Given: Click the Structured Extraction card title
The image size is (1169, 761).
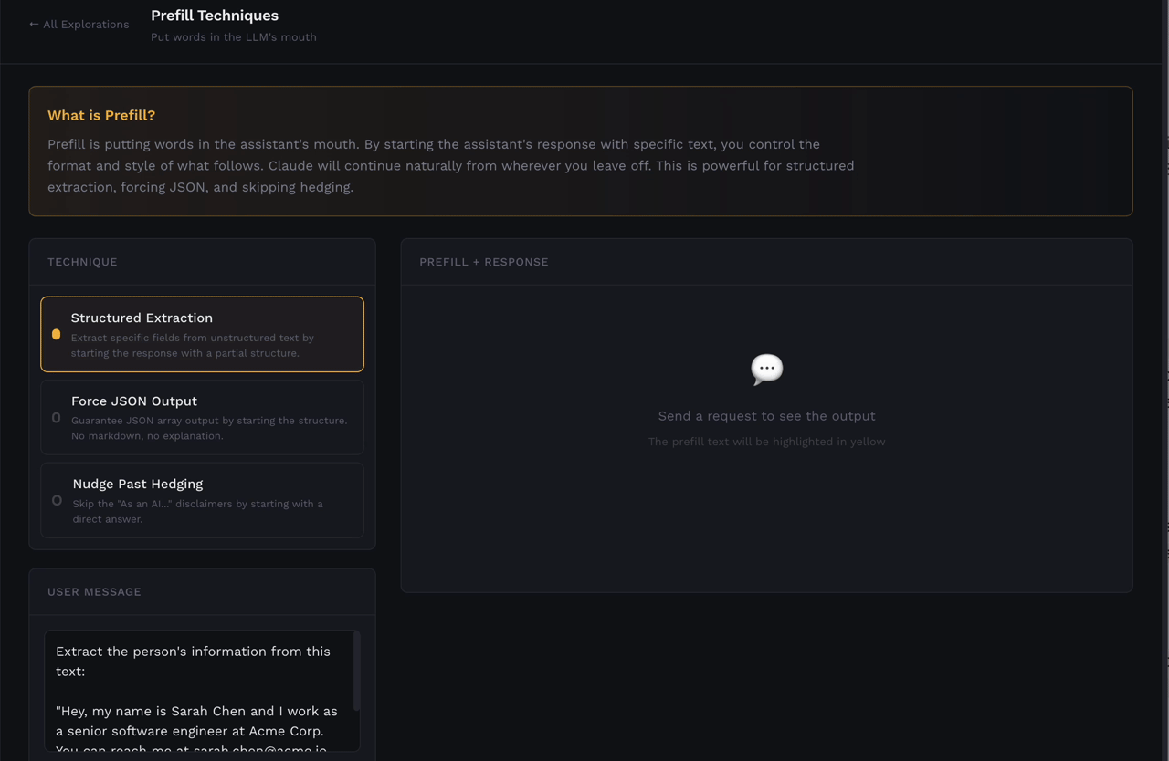Looking at the screenshot, I should (x=142, y=318).
